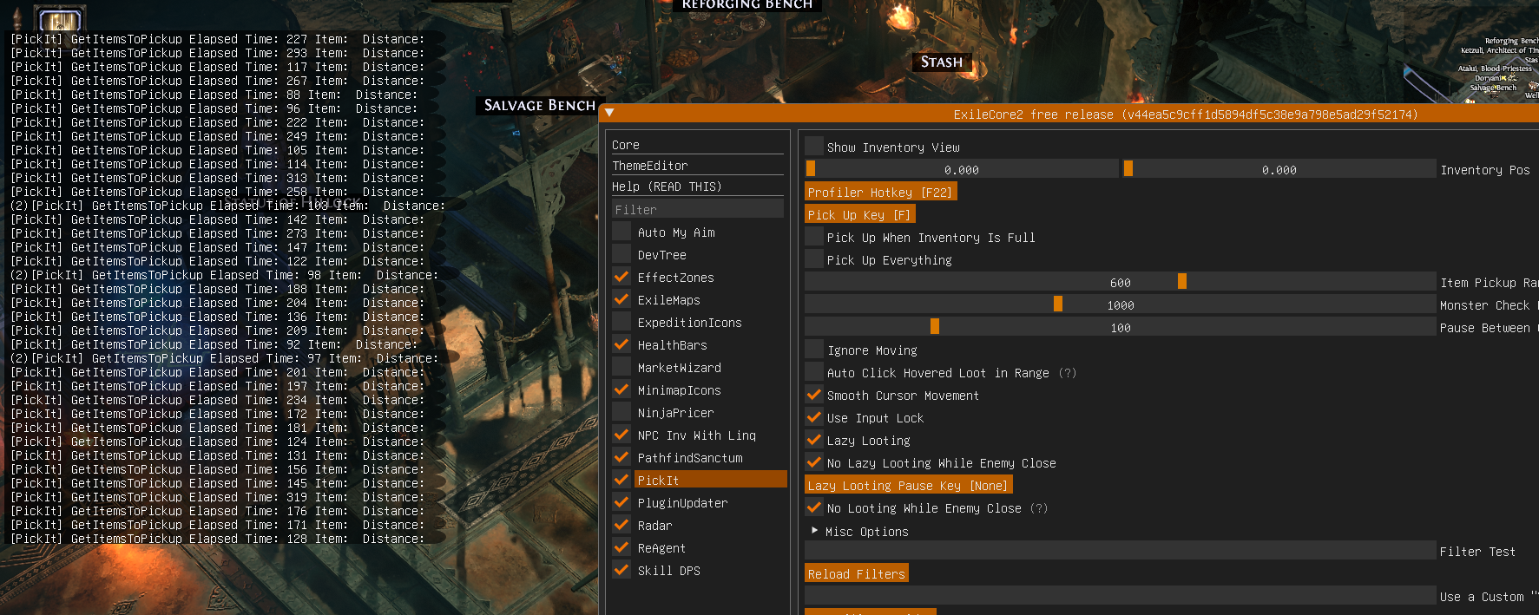This screenshot has width=1539, height=615.
Task: Click the (?) help marker after 'Enemy Close'
Action: pyautogui.click(x=1039, y=508)
